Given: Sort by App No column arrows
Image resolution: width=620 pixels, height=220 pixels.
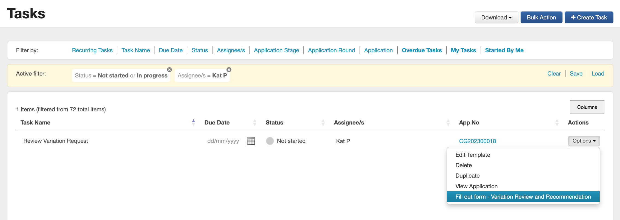Looking at the screenshot, I should (557, 123).
